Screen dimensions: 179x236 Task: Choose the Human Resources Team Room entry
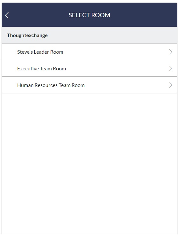pos(89,85)
